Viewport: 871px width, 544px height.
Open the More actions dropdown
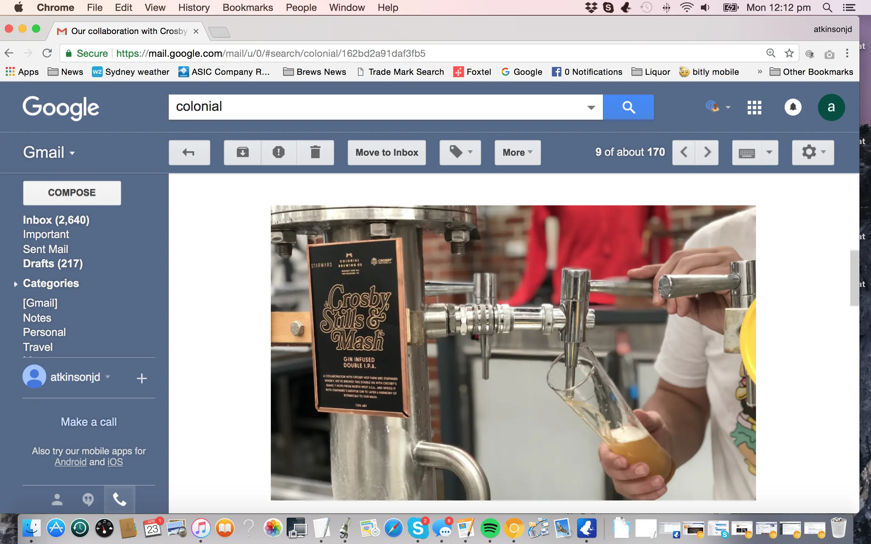(x=517, y=152)
